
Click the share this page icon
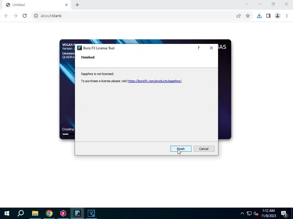239,16
